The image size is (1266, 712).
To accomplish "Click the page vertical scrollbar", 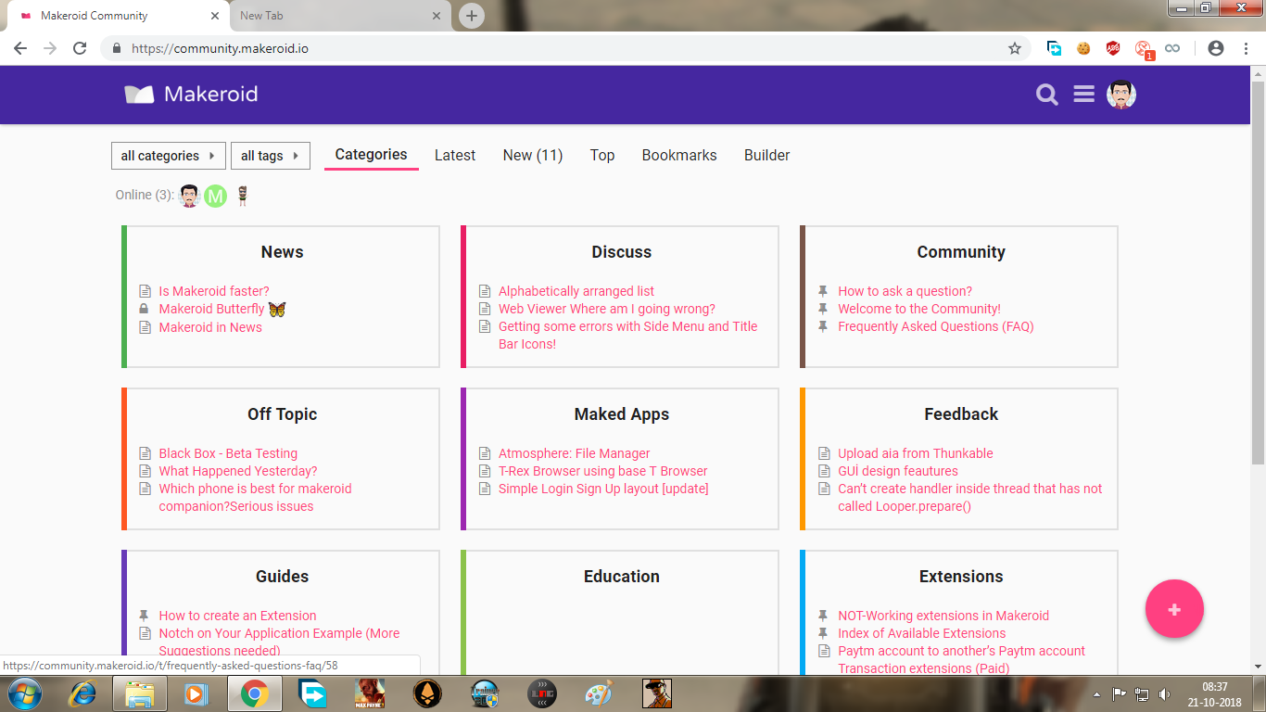I will (1258, 278).
